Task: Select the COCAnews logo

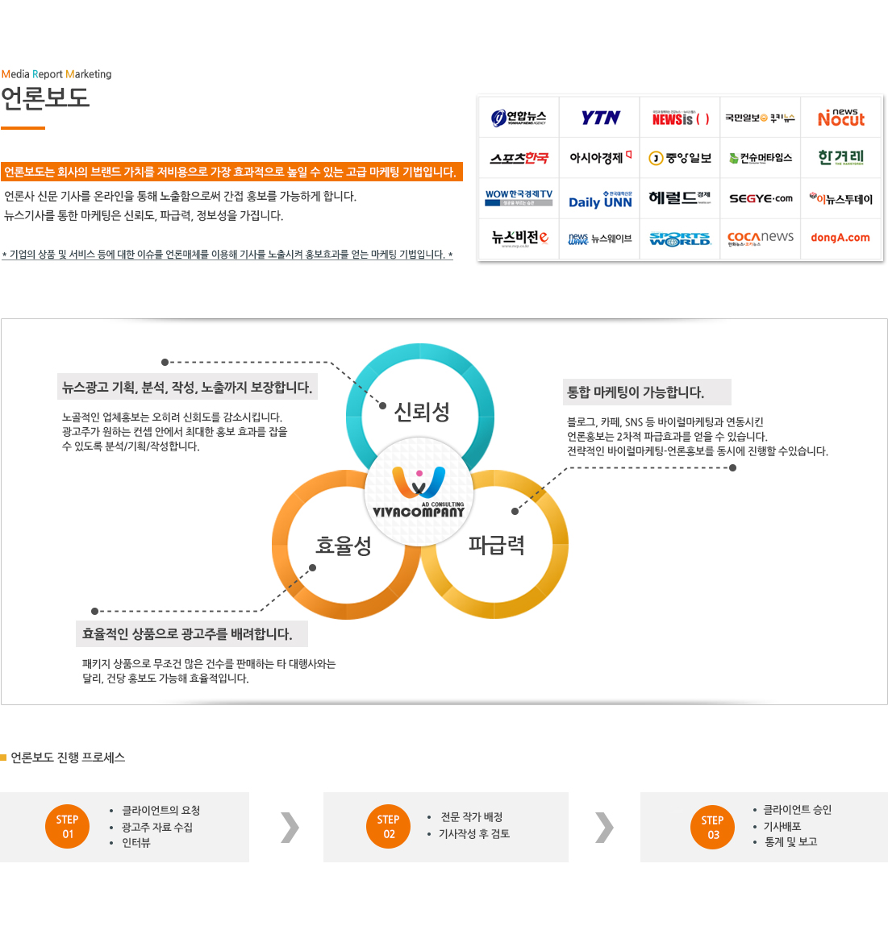Action: (761, 238)
